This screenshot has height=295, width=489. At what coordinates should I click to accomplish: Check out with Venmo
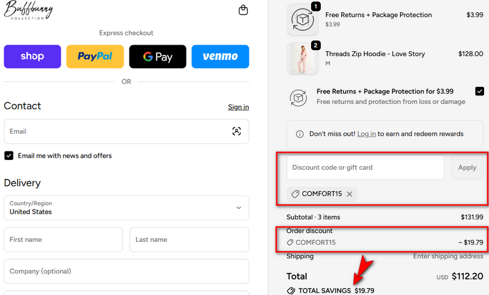[220, 57]
